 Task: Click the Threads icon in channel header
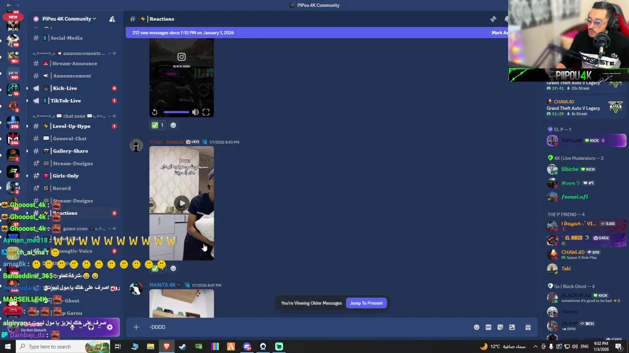tap(493, 19)
